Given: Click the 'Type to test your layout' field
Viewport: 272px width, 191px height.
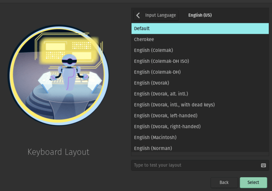Looking at the screenshot, I should (x=195, y=165).
